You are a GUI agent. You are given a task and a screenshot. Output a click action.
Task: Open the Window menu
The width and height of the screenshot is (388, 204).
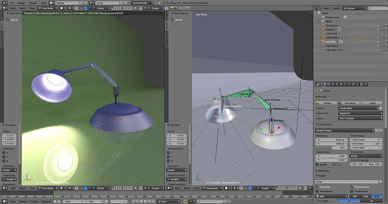coord(33,3)
